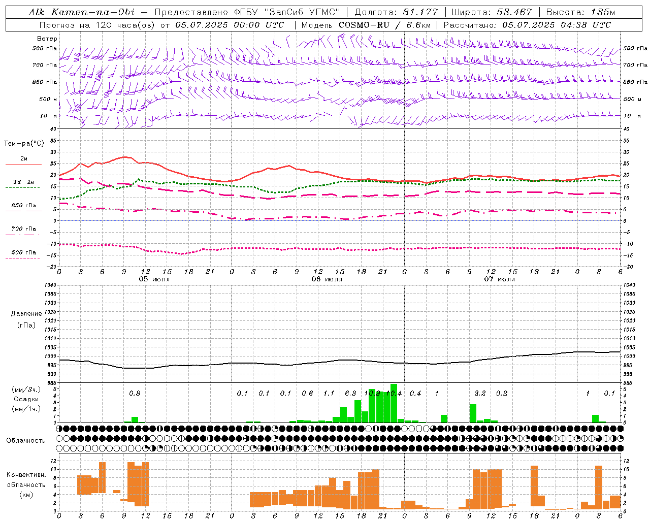Click the 07 июля date label
This screenshot has width=650, height=520.
point(500,279)
